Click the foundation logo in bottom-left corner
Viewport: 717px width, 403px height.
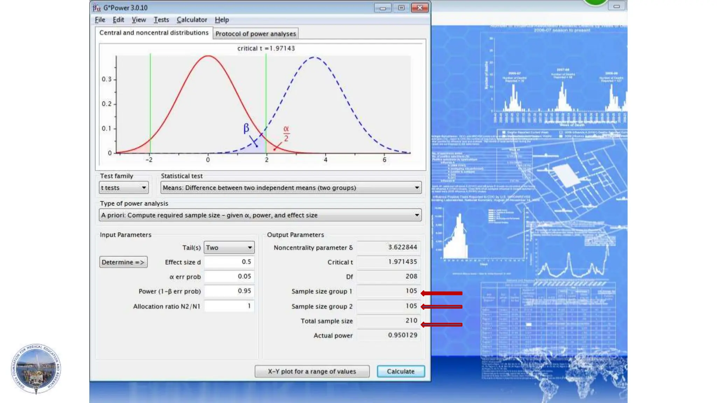click(x=36, y=368)
